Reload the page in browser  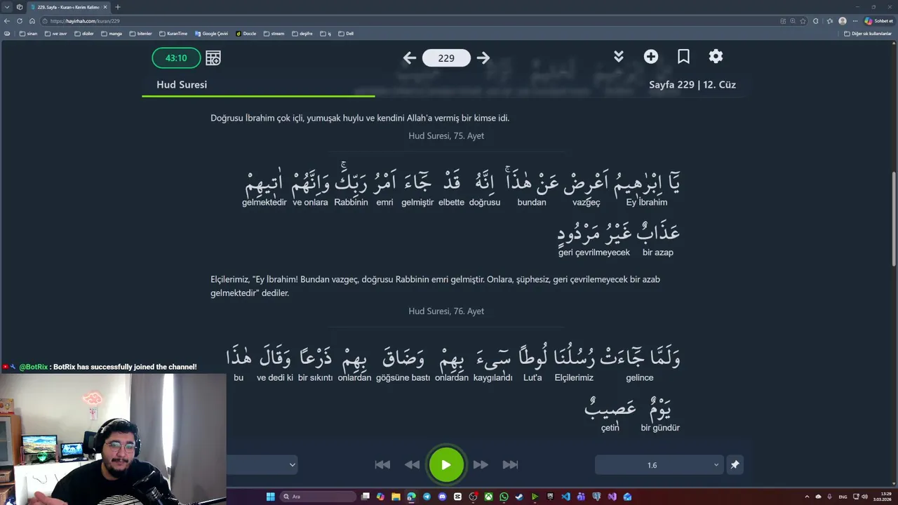click(x=20, y=21)
